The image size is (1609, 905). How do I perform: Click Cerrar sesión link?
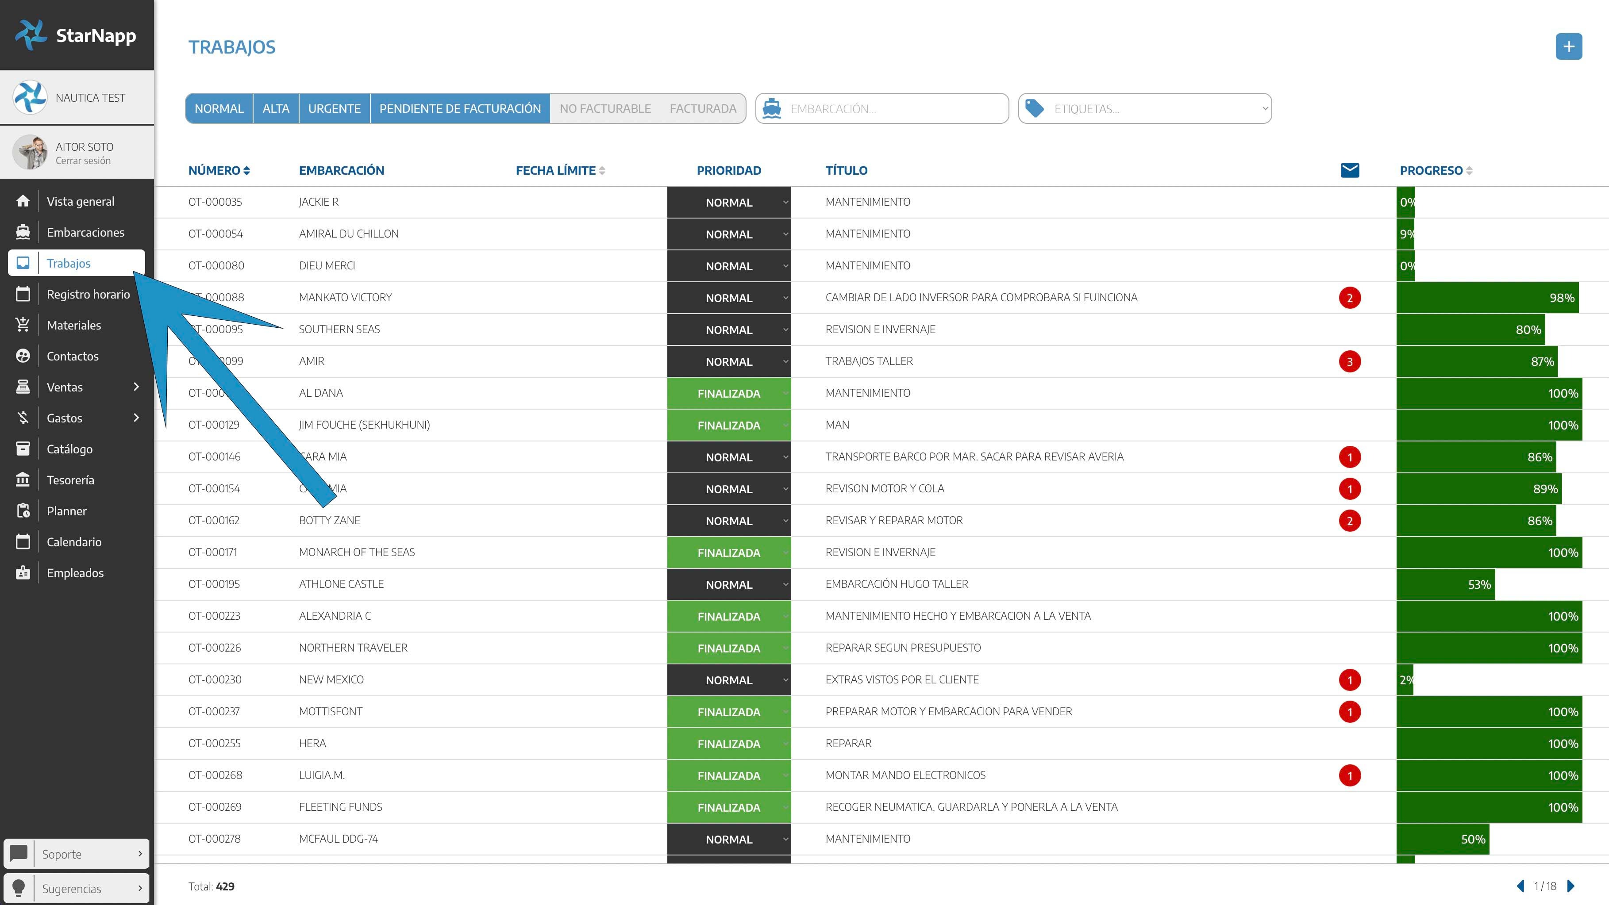click(x=83, y=161)
